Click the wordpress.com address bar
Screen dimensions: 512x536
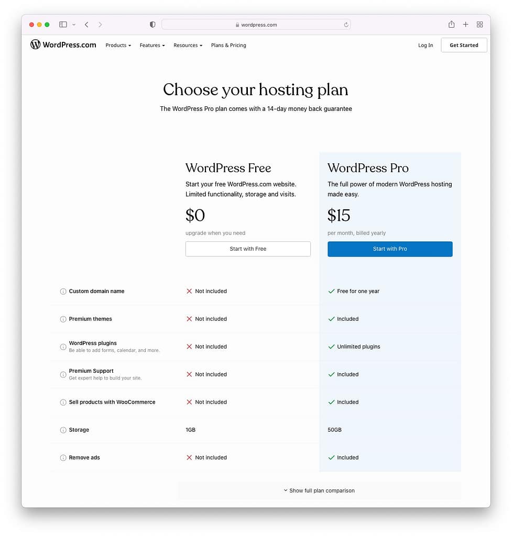coord(256,24)
